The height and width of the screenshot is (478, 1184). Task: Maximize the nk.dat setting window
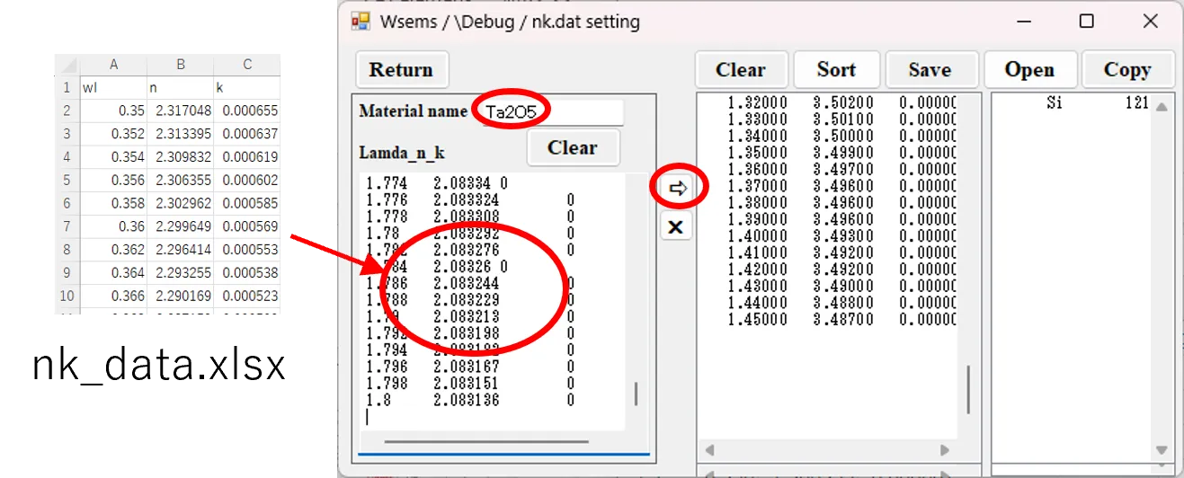[x=1087, y=22]
